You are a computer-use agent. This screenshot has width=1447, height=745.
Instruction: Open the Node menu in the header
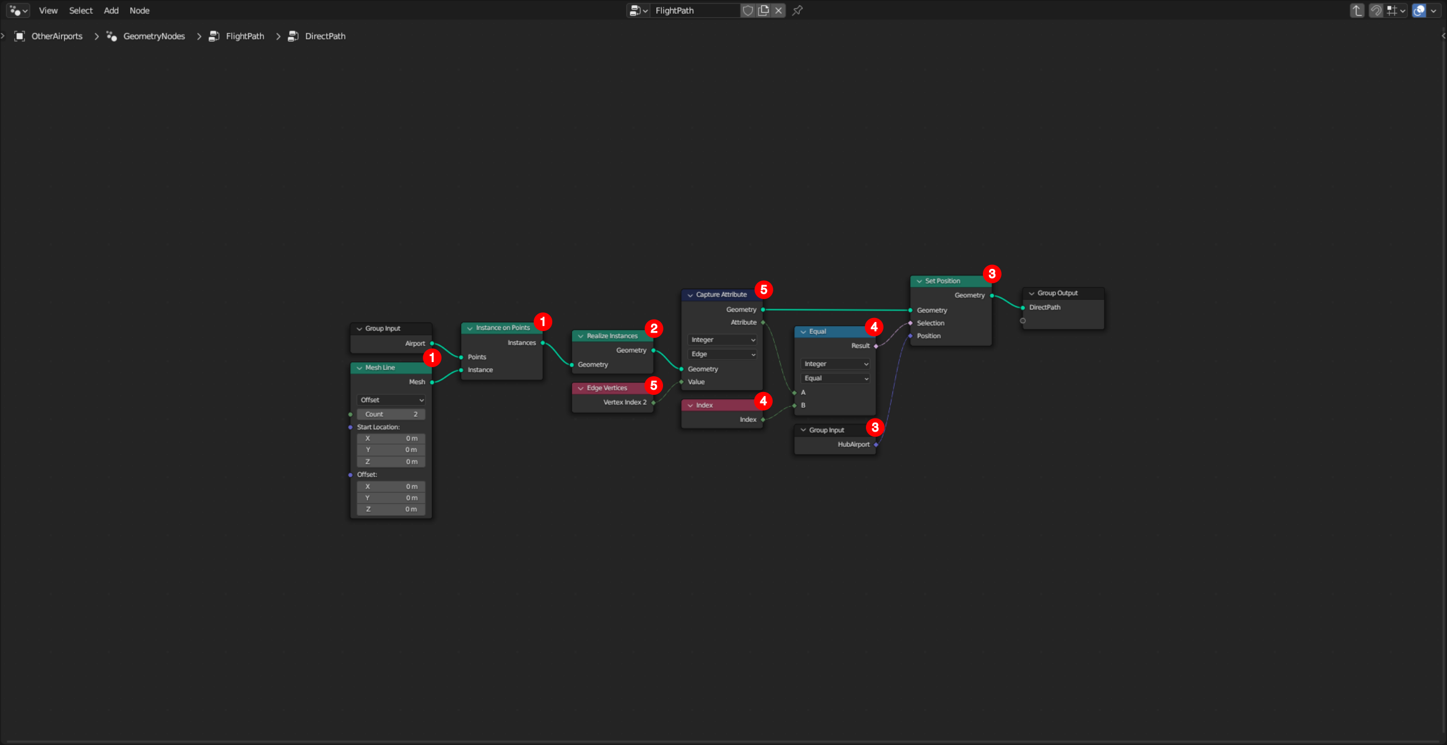click(138, 11)
